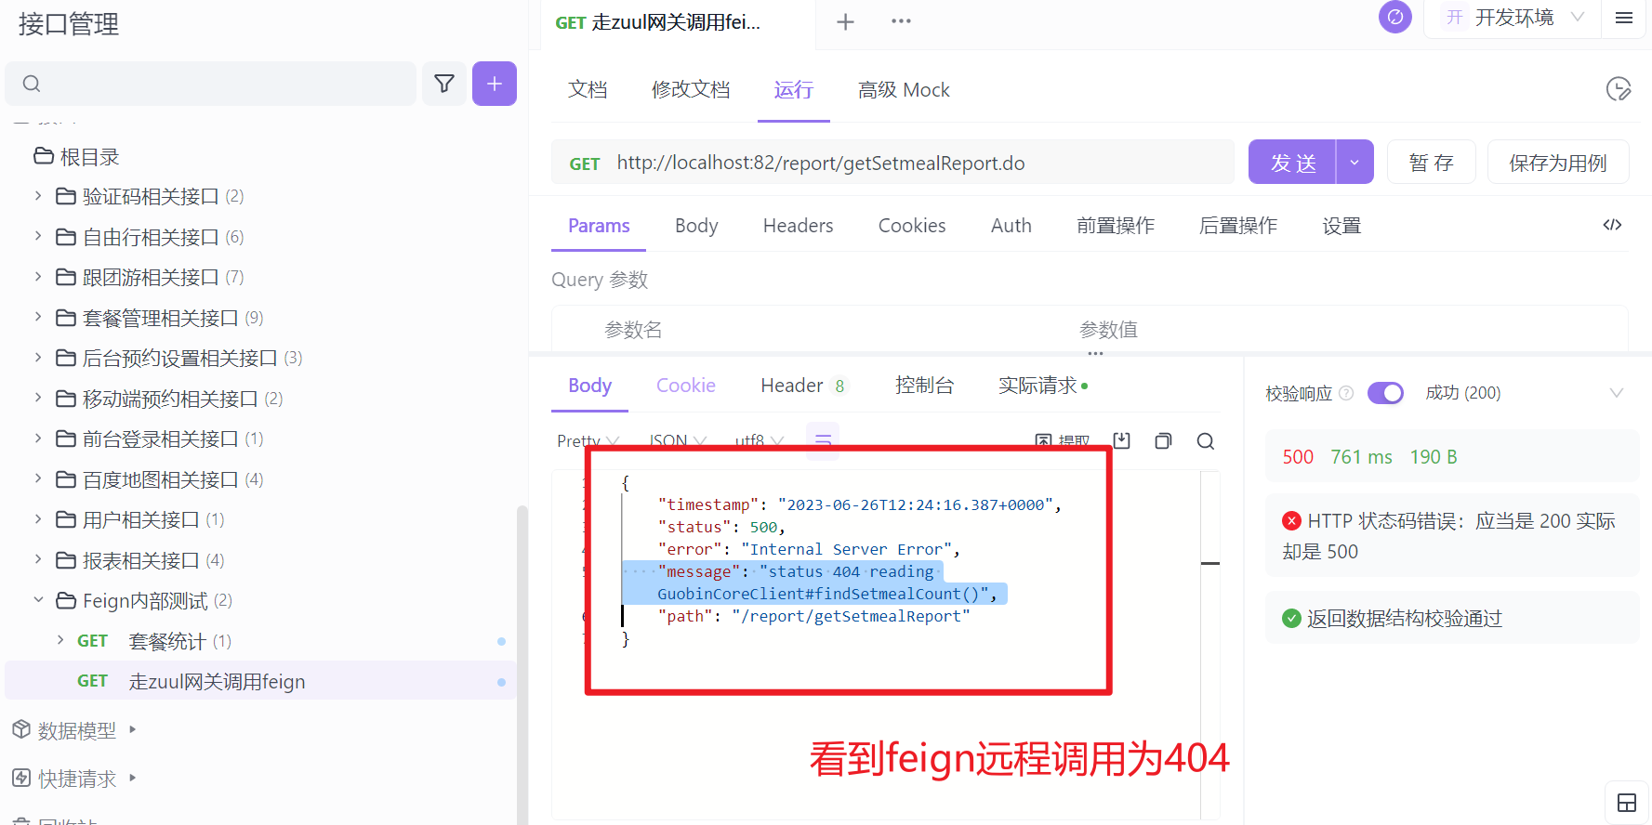Copy the response body with copy icon

[x=1163, y=440]
